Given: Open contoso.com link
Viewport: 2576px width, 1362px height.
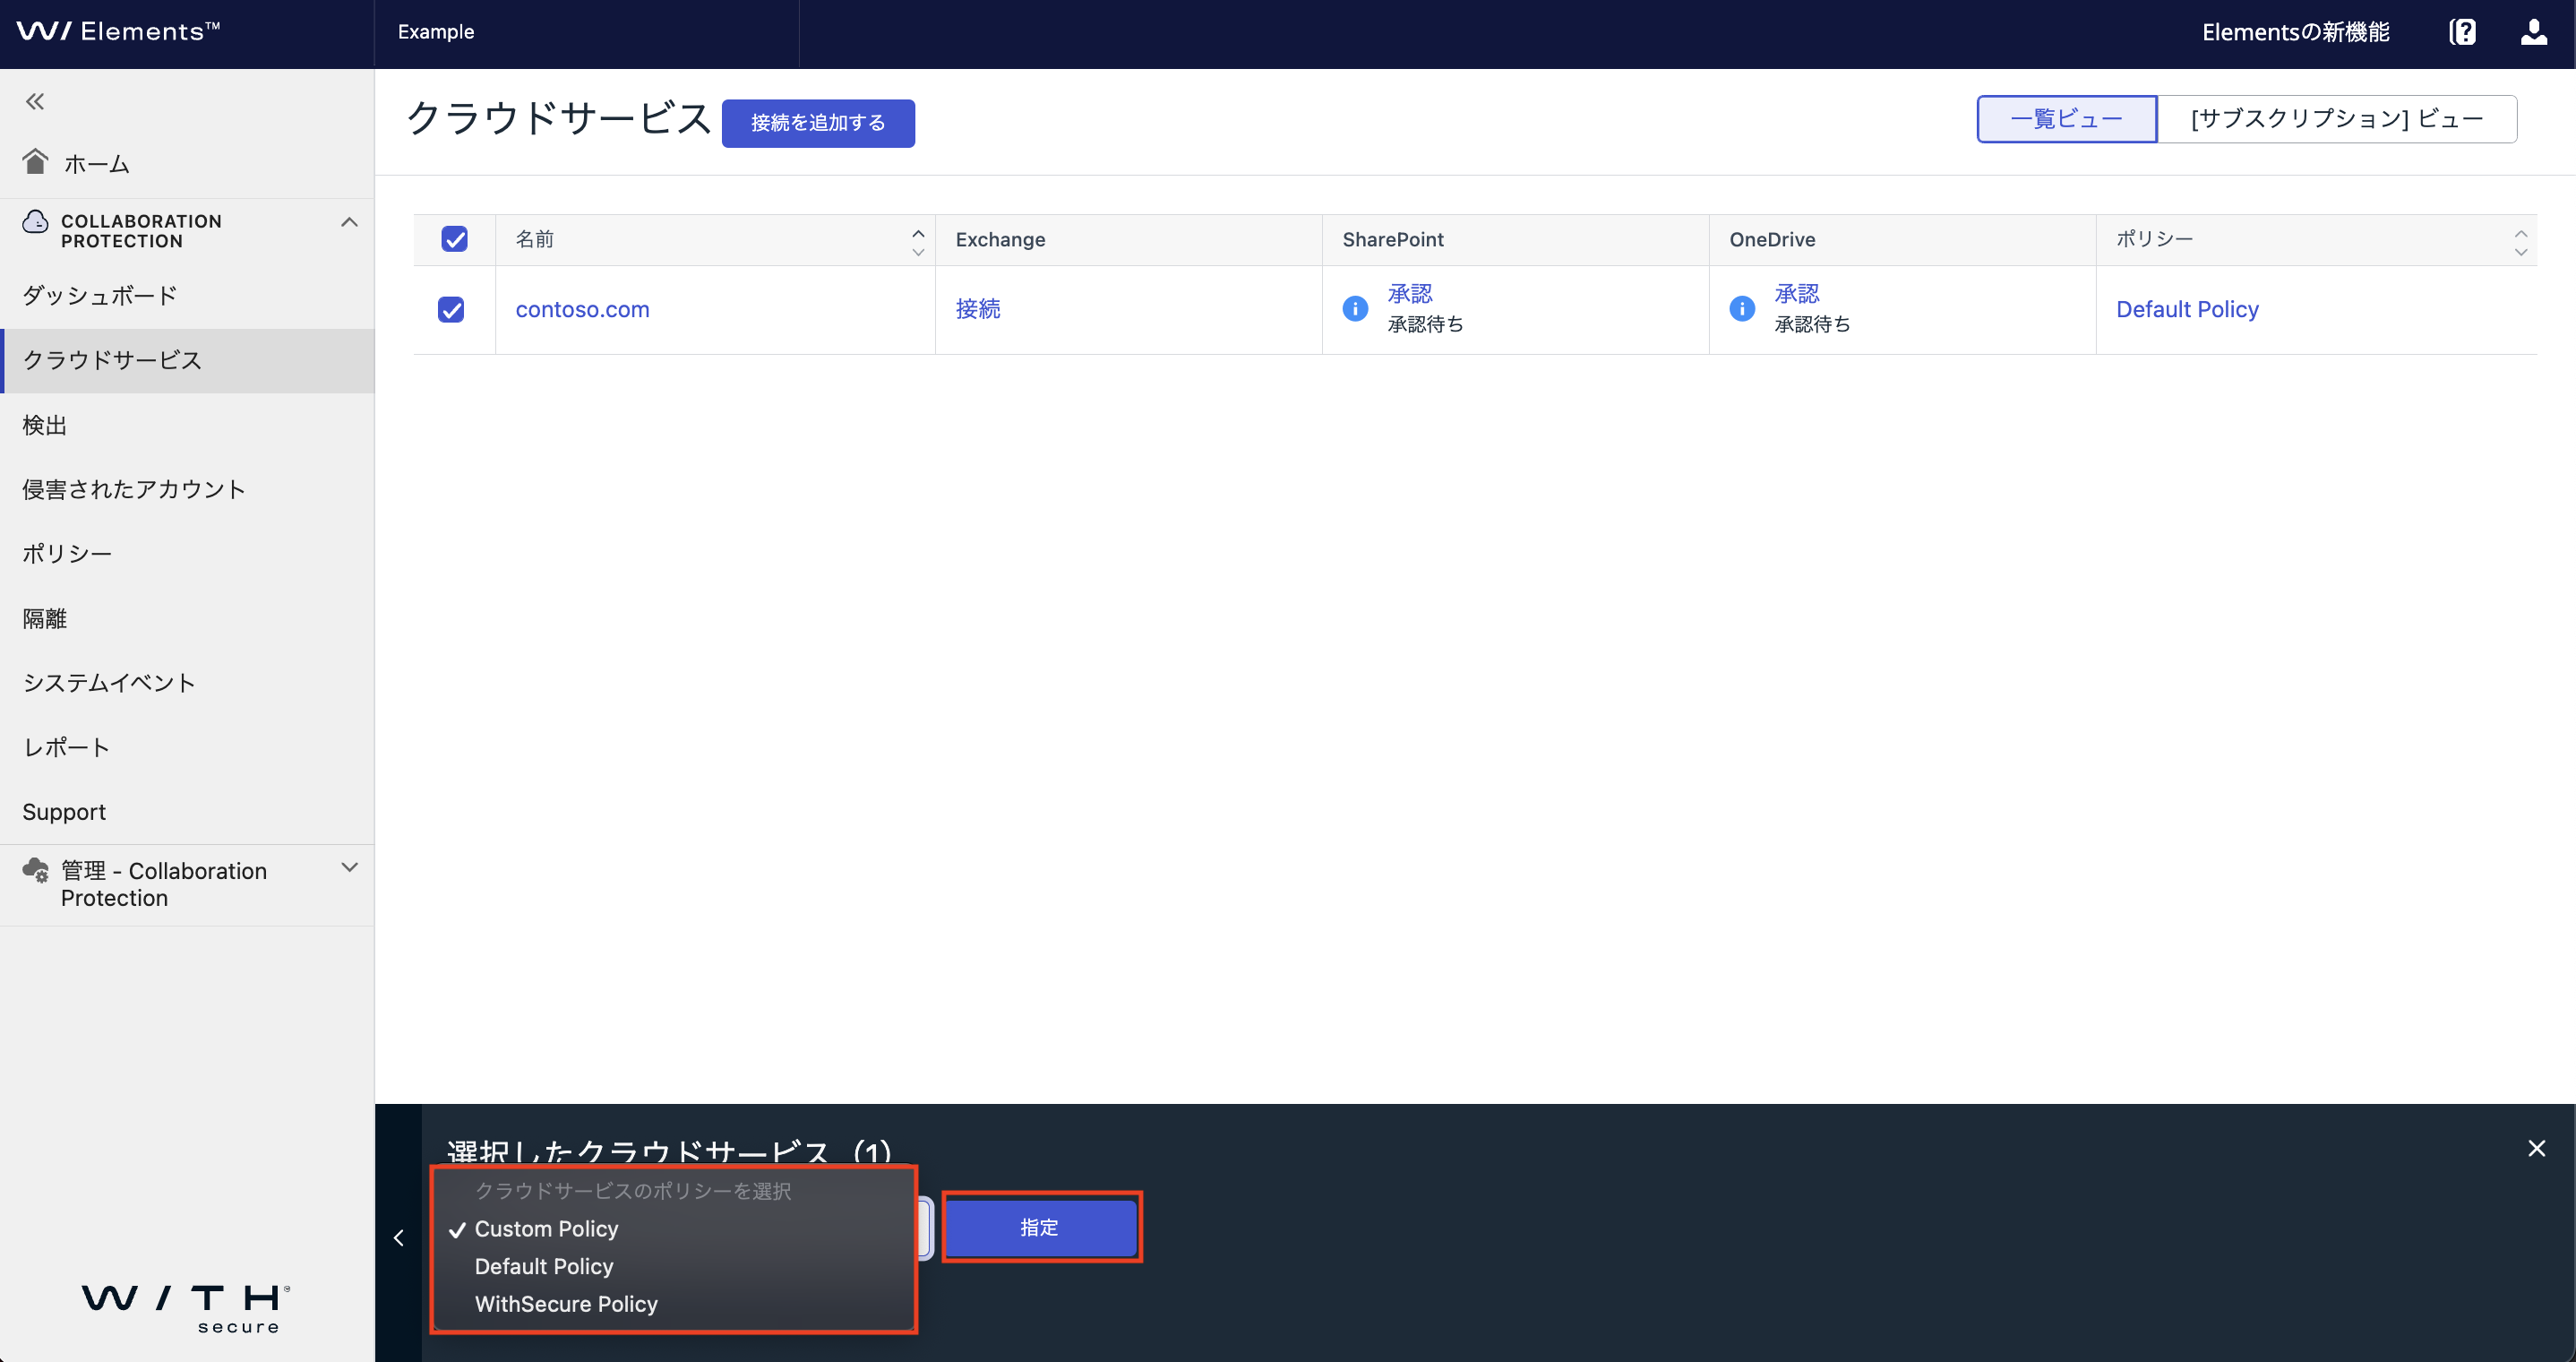Looking at the screenshot, I should coord(582,309).
